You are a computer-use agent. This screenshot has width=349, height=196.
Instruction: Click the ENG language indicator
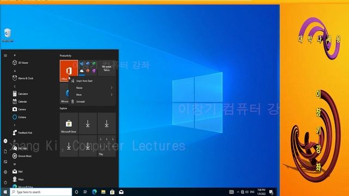tap(252, 192)
